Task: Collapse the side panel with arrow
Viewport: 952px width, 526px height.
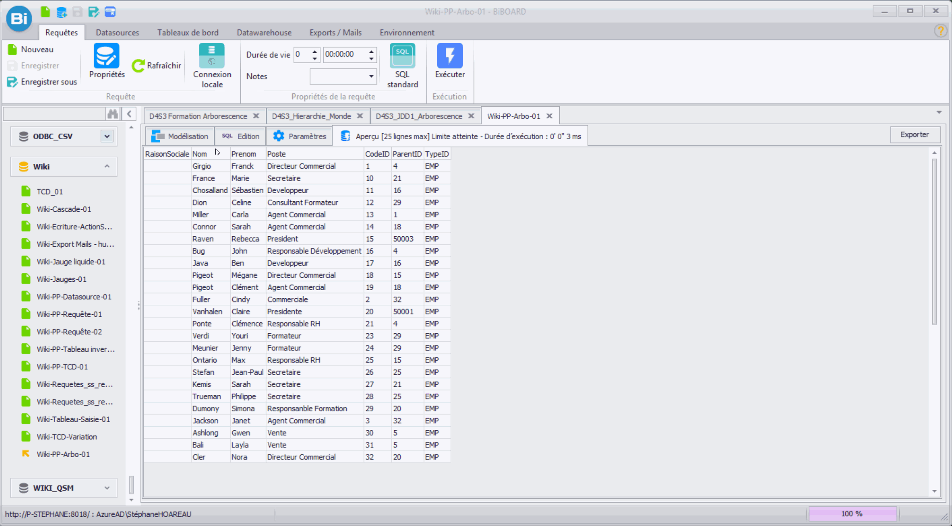Action: pyautogui.click(x=129, y=114)
